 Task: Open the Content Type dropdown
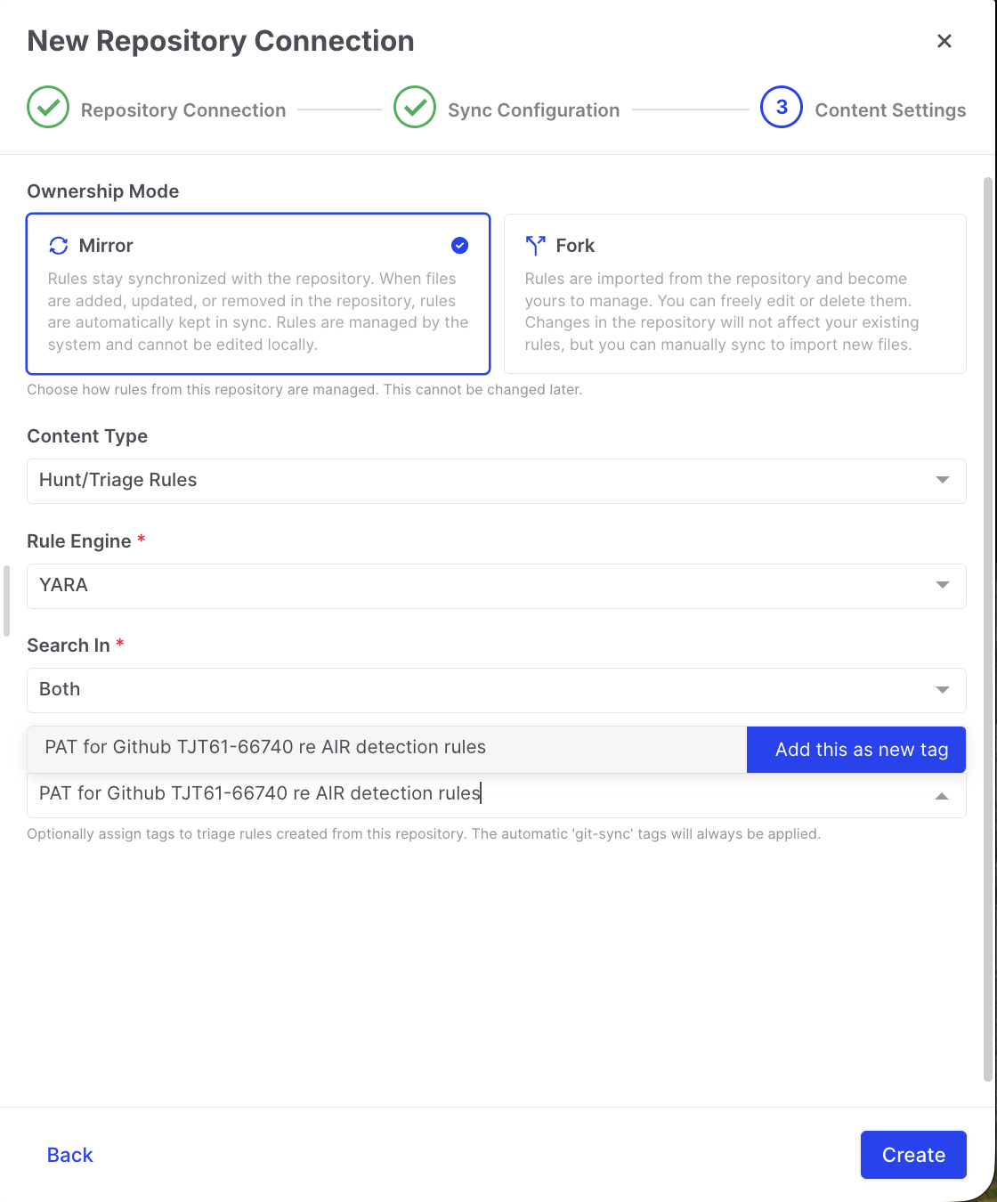point(496,480)
